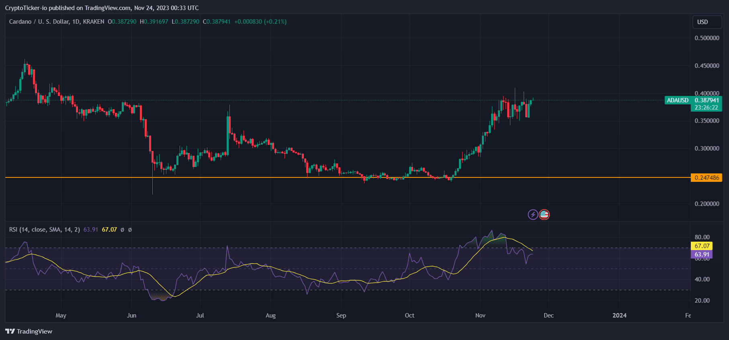729x340 pixels.
Task: Click the Cardano / U. S. Dollar symbol title
Action: click(x=56, y=22)
